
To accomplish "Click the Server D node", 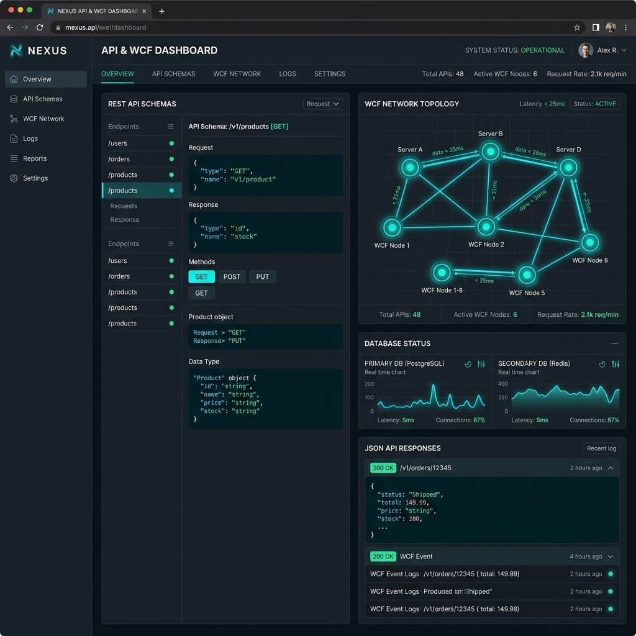I will [568, 167].
